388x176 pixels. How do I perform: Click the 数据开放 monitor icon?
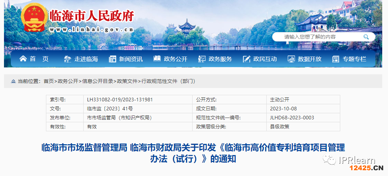pyautogui.click(x=291, y=59)
